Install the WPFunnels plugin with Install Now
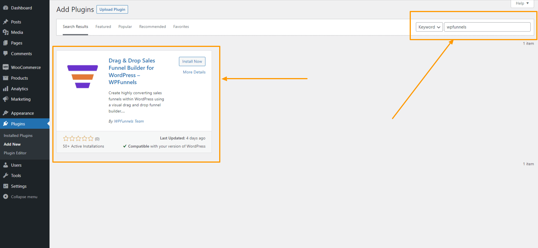The height and width of the screenshot is (248, 538). pos(192,61)
